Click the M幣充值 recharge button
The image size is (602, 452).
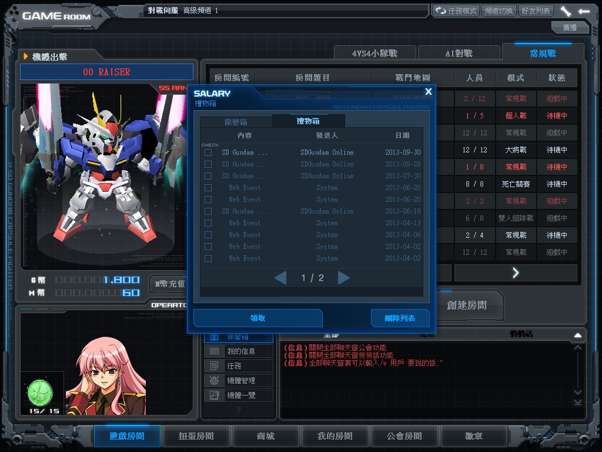(169, 284)
